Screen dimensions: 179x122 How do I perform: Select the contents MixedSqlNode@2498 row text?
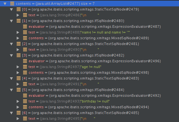(89, 72)
